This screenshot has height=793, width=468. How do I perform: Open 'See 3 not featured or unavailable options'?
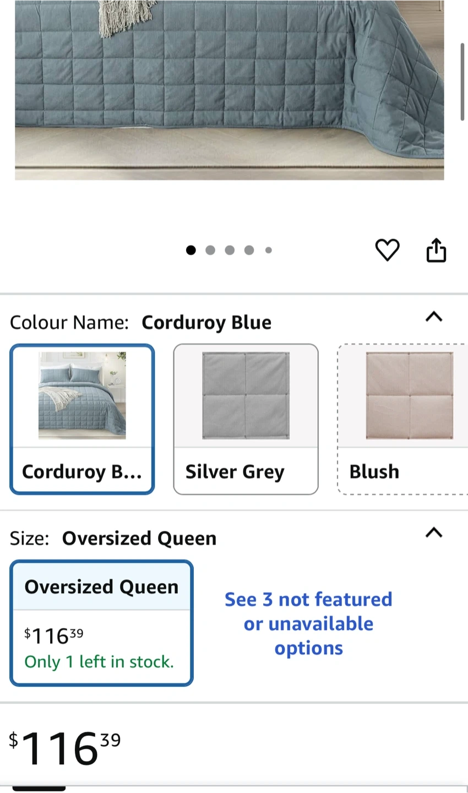pos(308,623)
